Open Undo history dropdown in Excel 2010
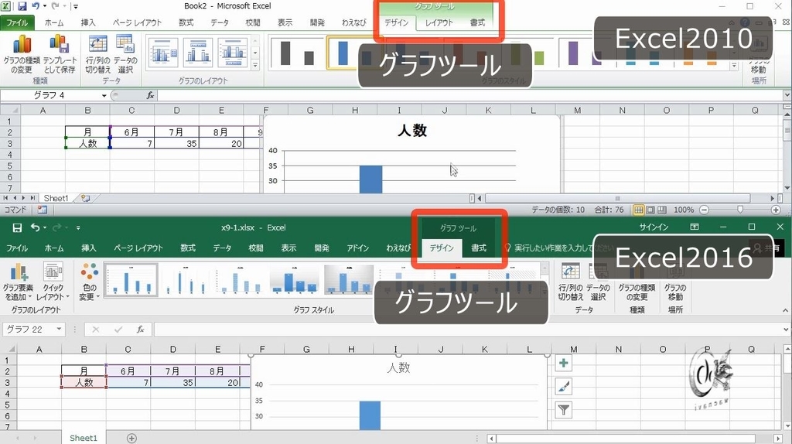Image resolution: width=792 pixels, height=444 pixels. tap(44, 6)
